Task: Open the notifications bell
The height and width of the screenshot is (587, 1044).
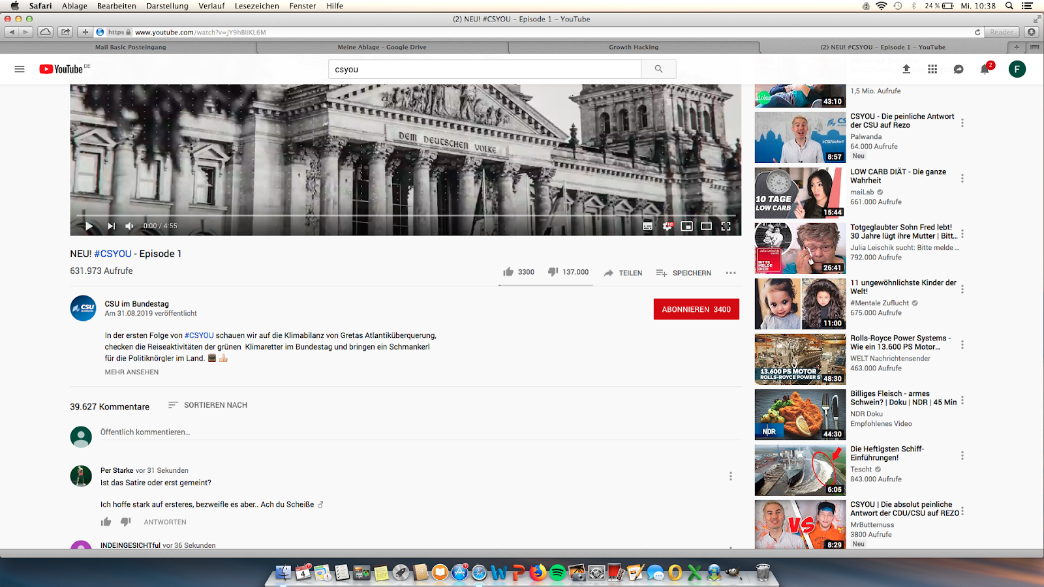Action: coord(985,69)
